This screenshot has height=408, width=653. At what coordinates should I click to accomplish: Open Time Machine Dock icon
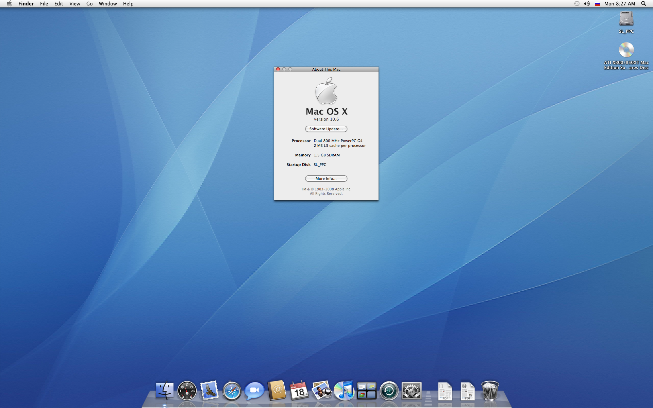coord(389,391)
